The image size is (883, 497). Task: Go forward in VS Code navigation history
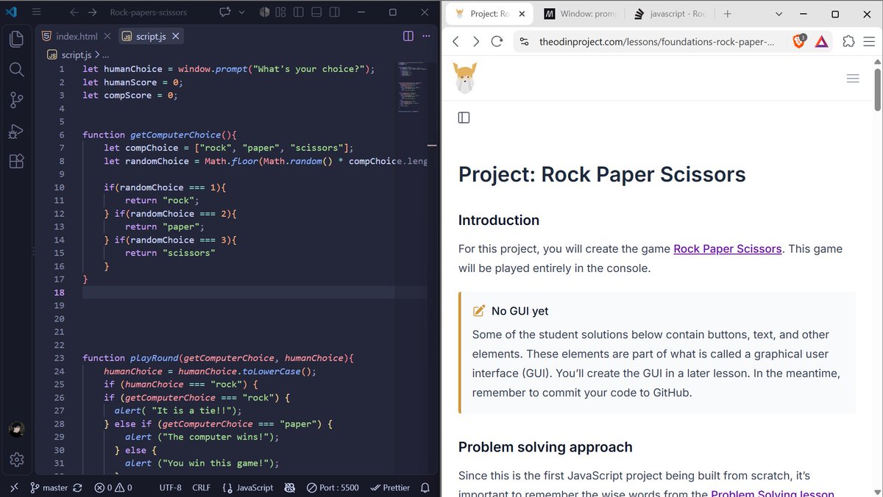pos(92,12)
